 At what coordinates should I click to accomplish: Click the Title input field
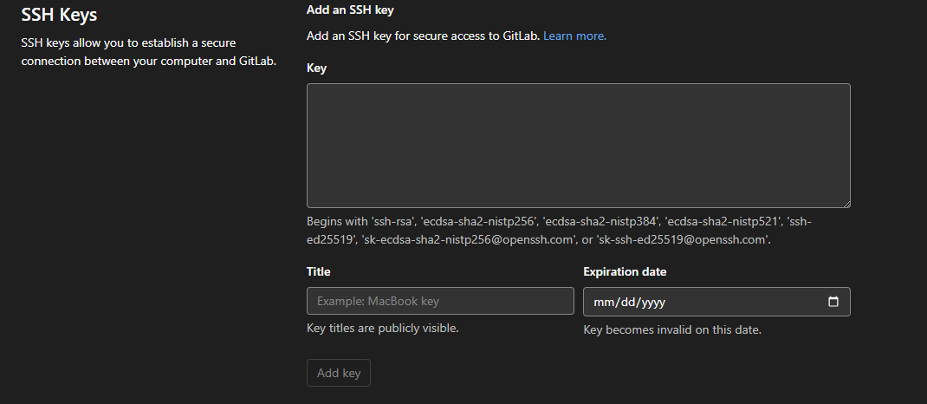pyautogui.click(x=440, y=301)
